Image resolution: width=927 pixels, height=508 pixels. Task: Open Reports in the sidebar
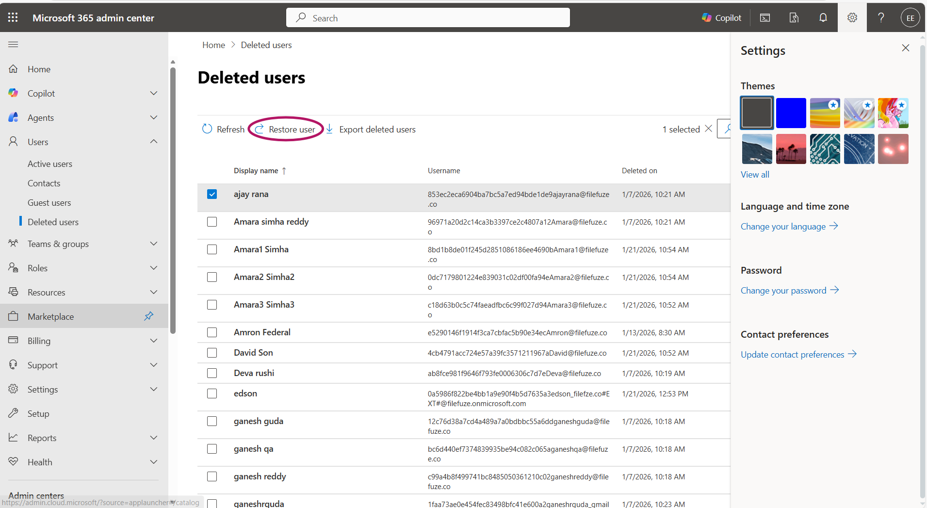point(42,437)
